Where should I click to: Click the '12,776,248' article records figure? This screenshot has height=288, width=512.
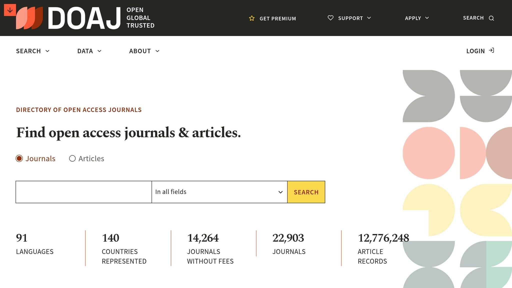(383, 238)
